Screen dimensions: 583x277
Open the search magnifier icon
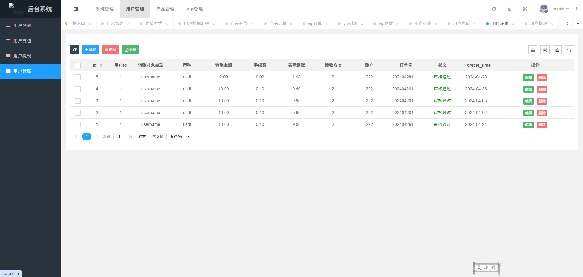click(x=569, y=50)
